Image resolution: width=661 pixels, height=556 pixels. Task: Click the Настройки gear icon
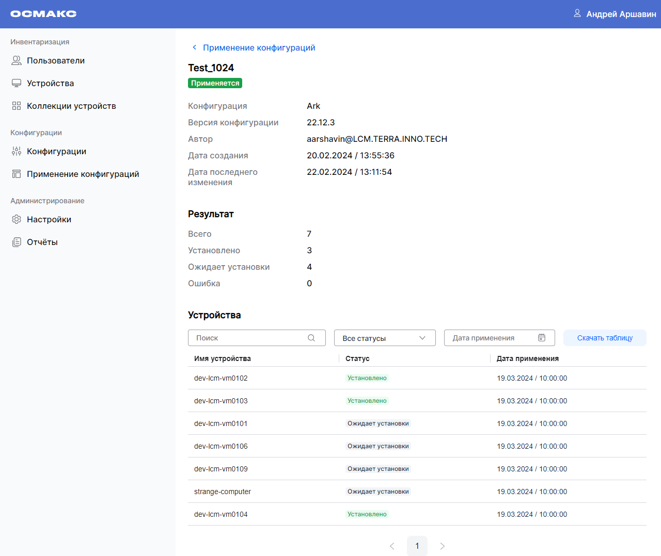[x=17, y=220]
